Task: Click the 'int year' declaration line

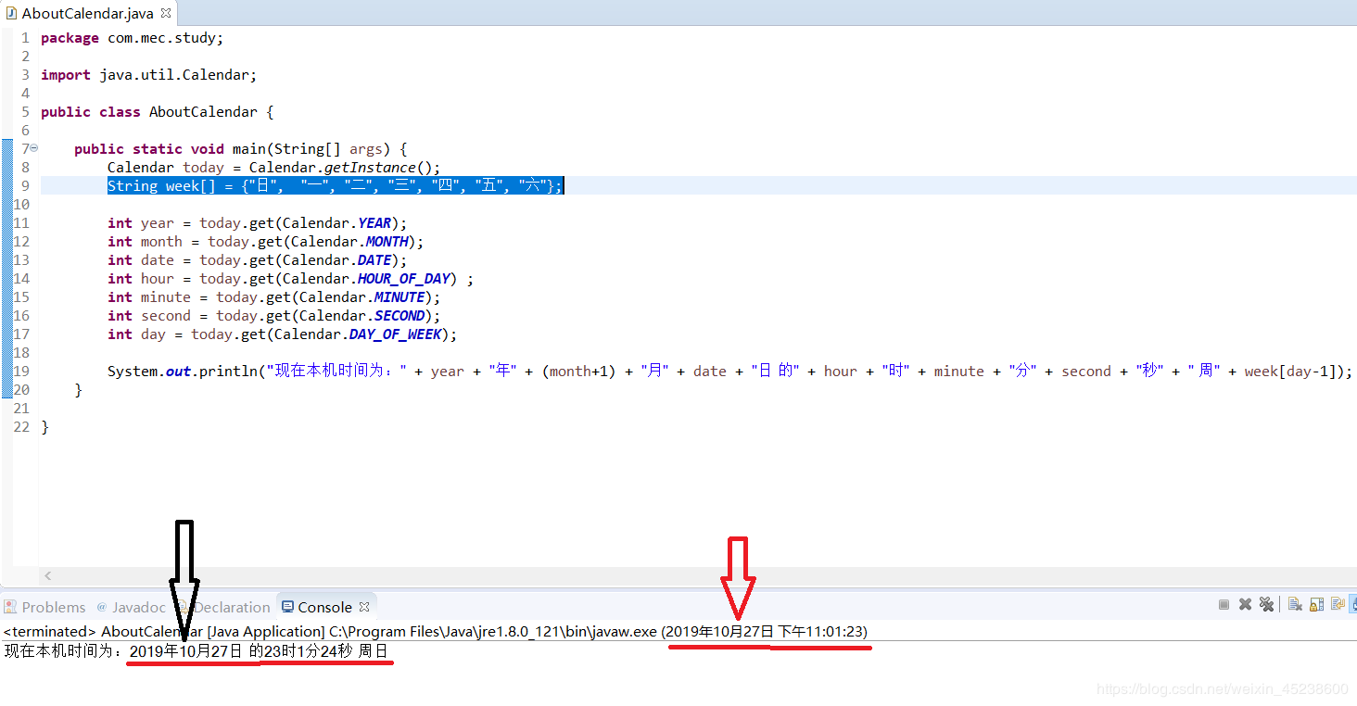Action: pos(257,223)
